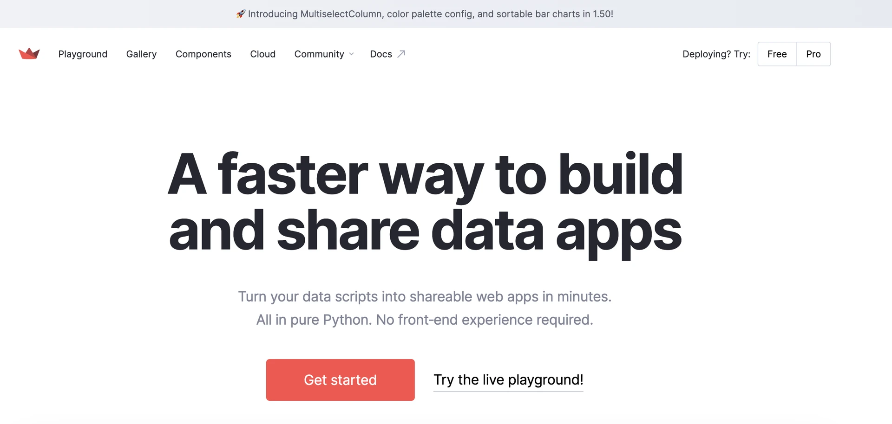892x424 pixels.
Task: Click the "Deploying? Try:" label
Action: tap(716, 54)
